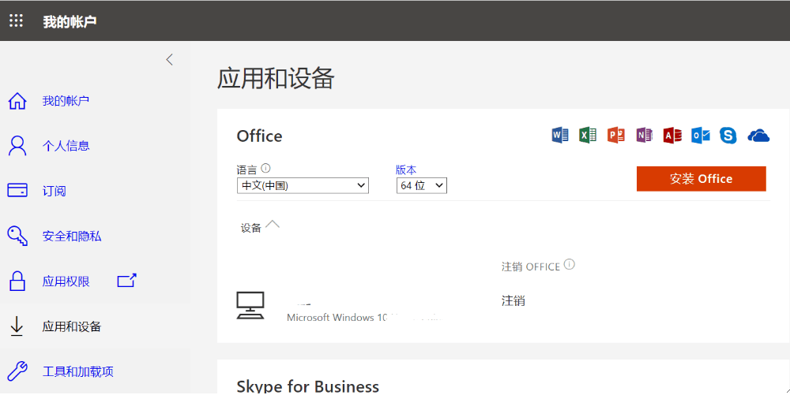Click the 我的帐户 title in the header

pyautogui.click(x=70, y=21)
